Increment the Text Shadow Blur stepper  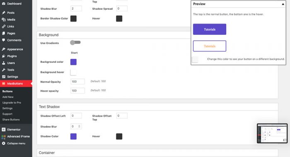[79, 125]
